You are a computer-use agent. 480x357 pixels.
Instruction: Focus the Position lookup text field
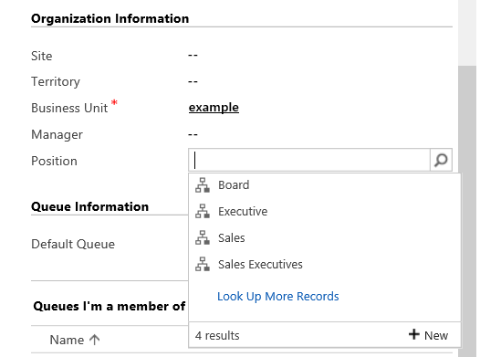[x=309, y=160]
